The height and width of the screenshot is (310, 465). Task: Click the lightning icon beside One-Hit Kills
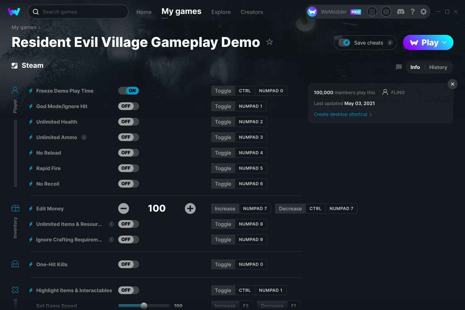pos(31,264)
